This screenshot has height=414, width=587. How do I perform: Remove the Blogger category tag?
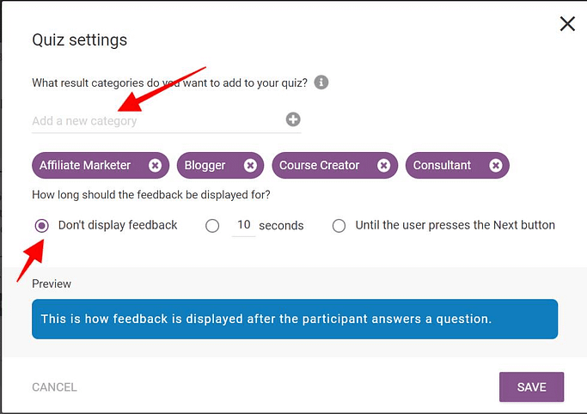click(250, 165)
